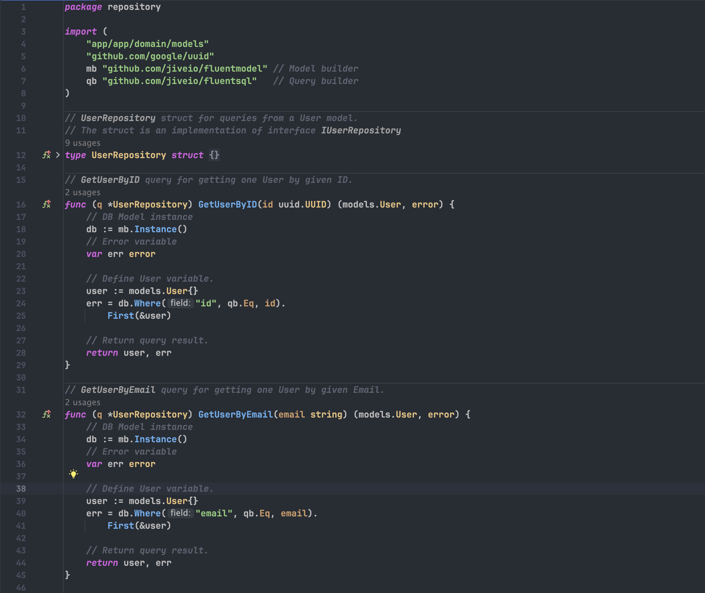
Task: Click the UserRepository type name on line 12
Action: (129, 155)
